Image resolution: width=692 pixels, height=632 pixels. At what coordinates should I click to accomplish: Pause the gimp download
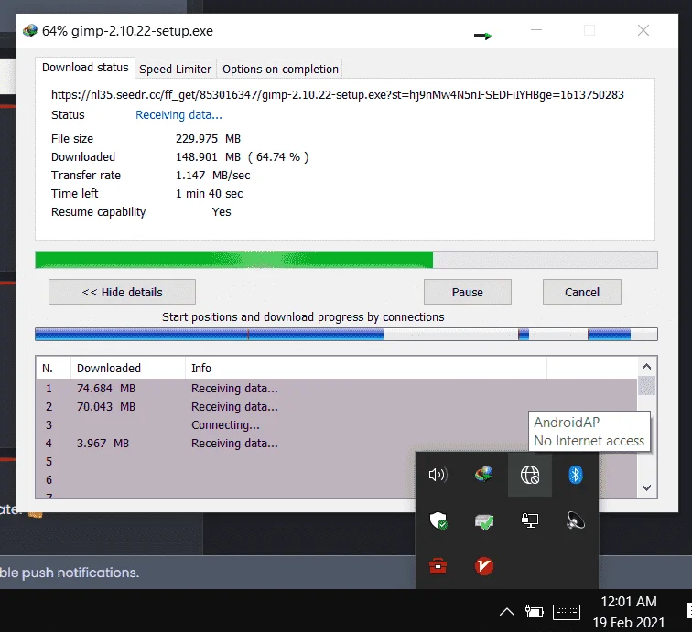tap(468, 292)
